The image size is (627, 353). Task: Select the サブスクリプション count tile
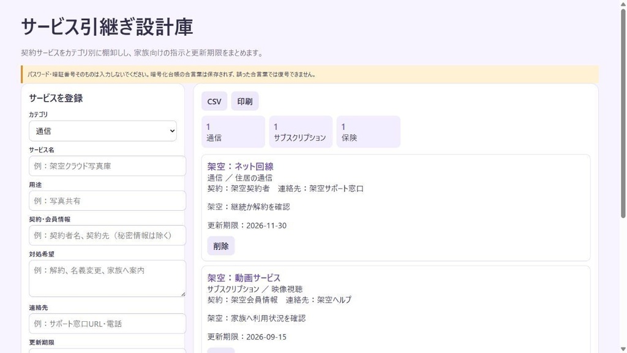(301, 132)
